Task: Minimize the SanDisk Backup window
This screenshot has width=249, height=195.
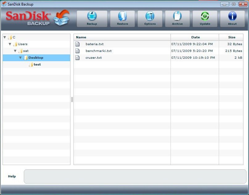Action: [x=225, y=4]
